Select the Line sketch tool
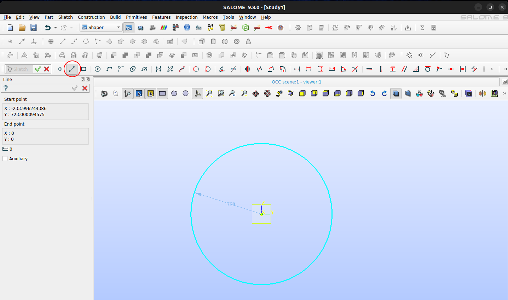Image resolution: width=508 pixels, height=300 pixels. [72, 69]
